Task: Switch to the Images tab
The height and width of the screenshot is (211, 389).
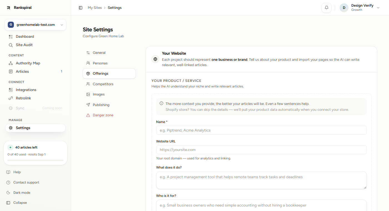Action: pos(109,94)
